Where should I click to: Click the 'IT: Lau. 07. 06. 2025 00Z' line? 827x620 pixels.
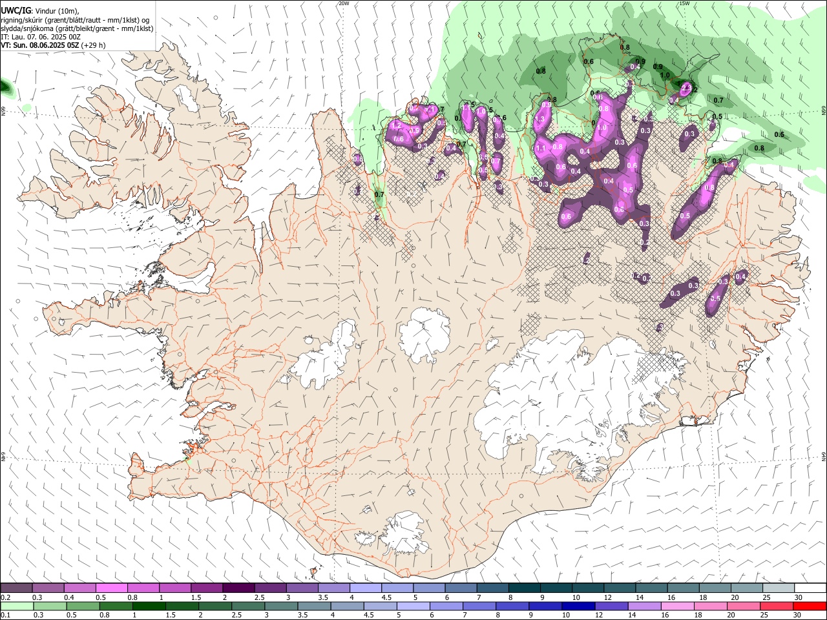pos(41,37)
